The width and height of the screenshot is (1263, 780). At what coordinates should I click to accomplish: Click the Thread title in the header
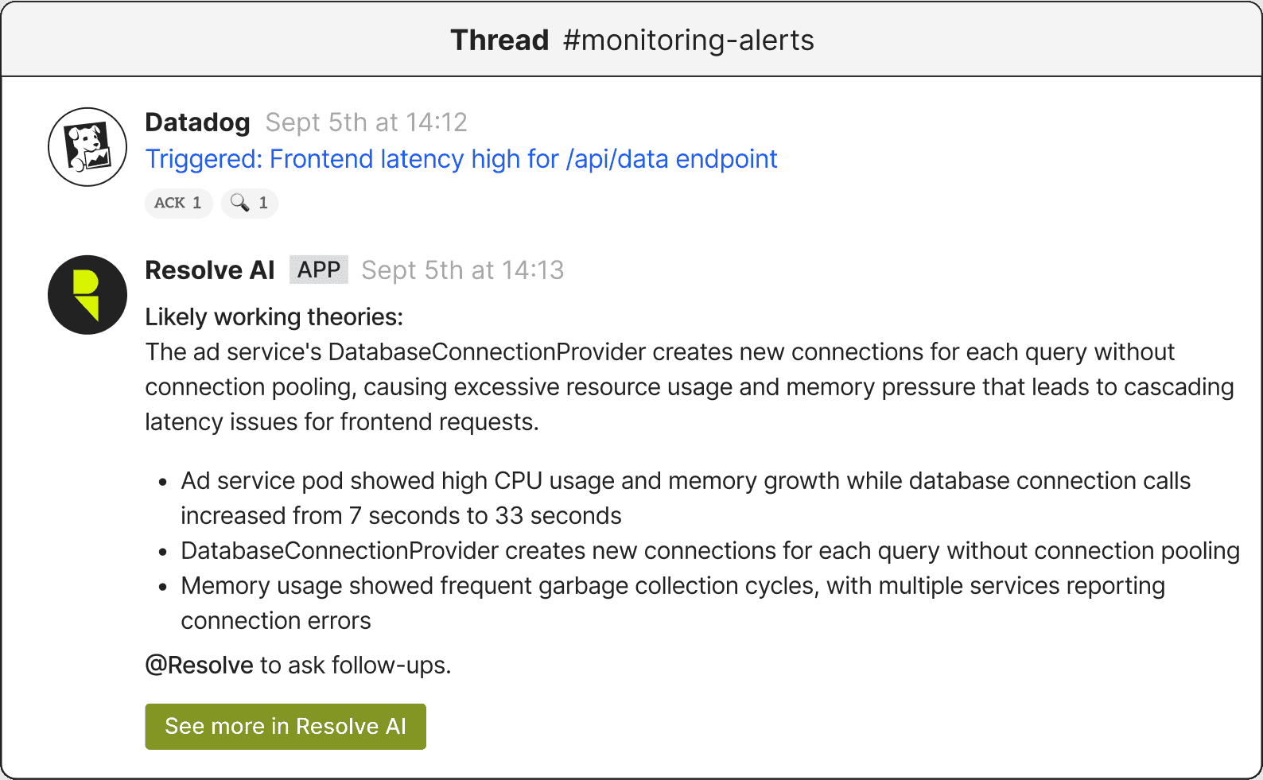(x=499, y=41)
